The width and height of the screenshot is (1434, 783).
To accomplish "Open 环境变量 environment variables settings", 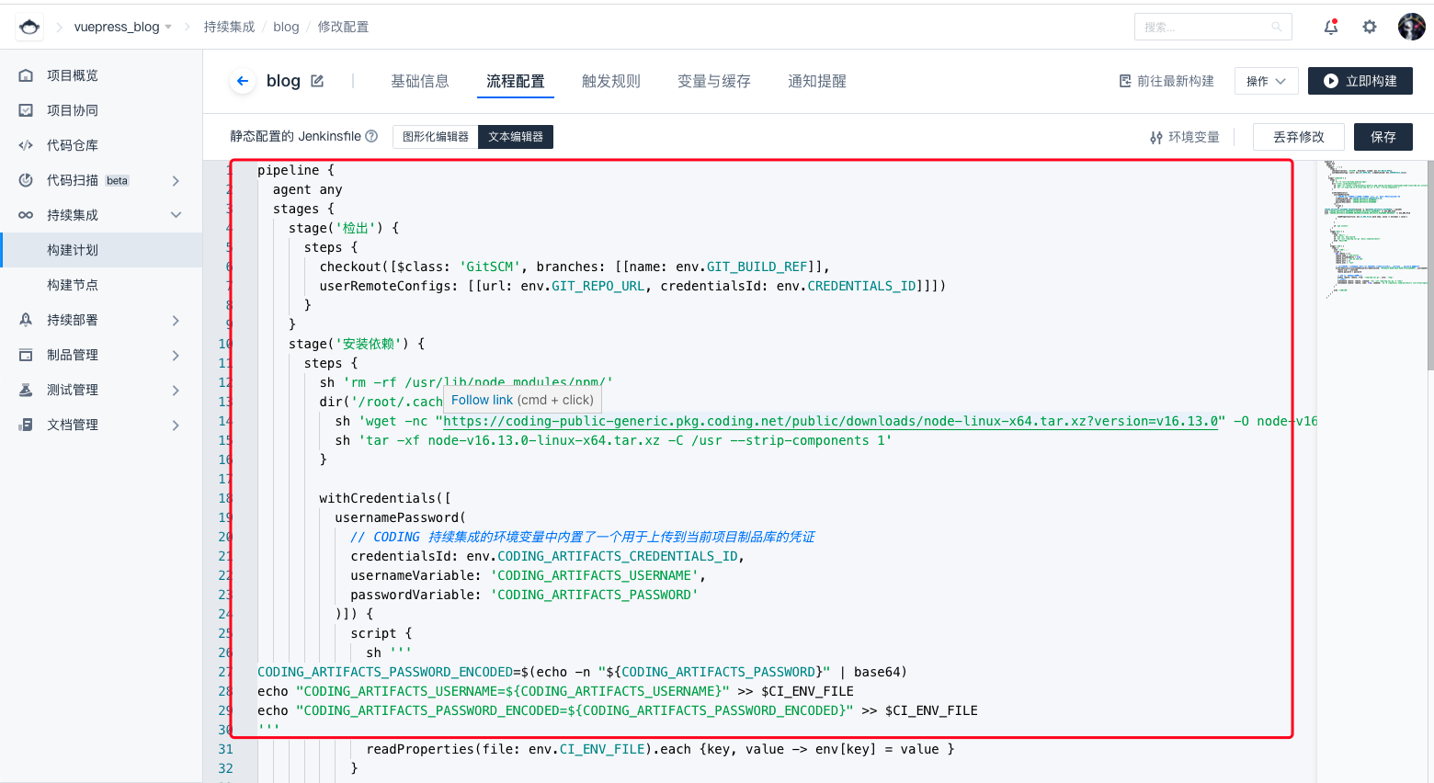I will 1185,137.
